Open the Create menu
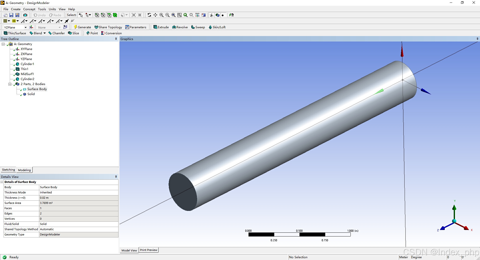The image size is (480, 260). coord(16,9)
